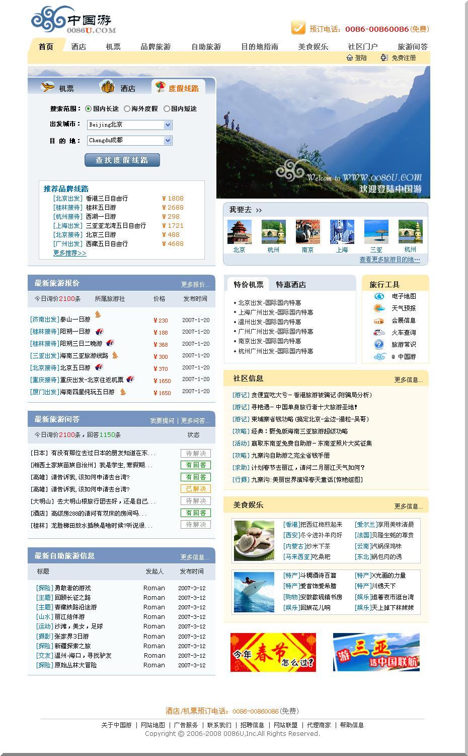Click the 我要提问 link
This screenshot has height=756, width=468.
pos(162,420)
